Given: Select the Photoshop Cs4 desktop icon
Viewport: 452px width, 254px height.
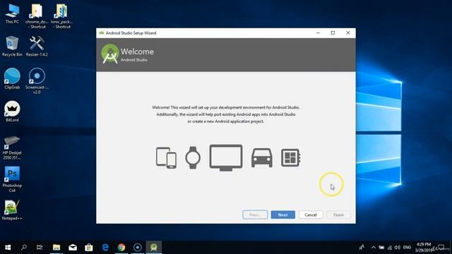Looking at the screenshot, I should pyautogui.click(x=12, y=179).
